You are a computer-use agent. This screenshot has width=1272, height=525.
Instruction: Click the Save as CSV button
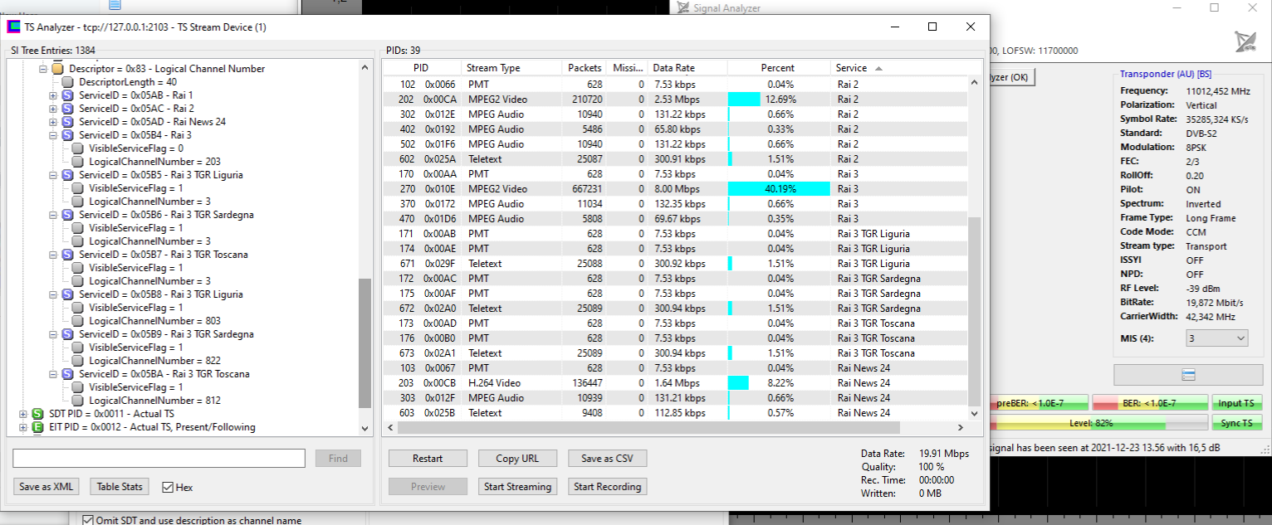coord(607,459)
